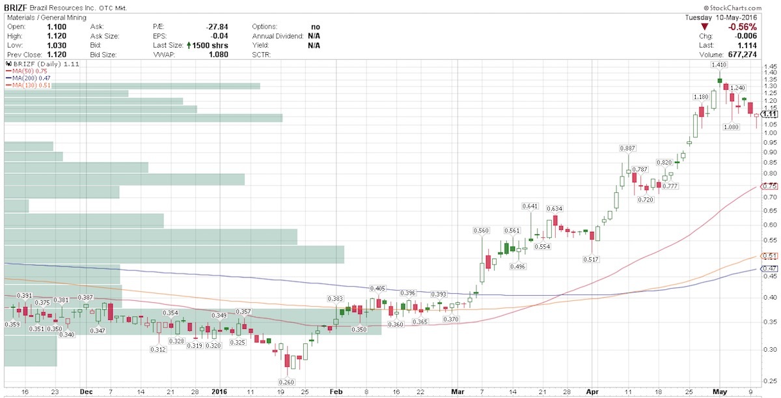Screen dimensions: 781x398
Task: Click the 0.777 price annotation
Action: pos(670,186)
